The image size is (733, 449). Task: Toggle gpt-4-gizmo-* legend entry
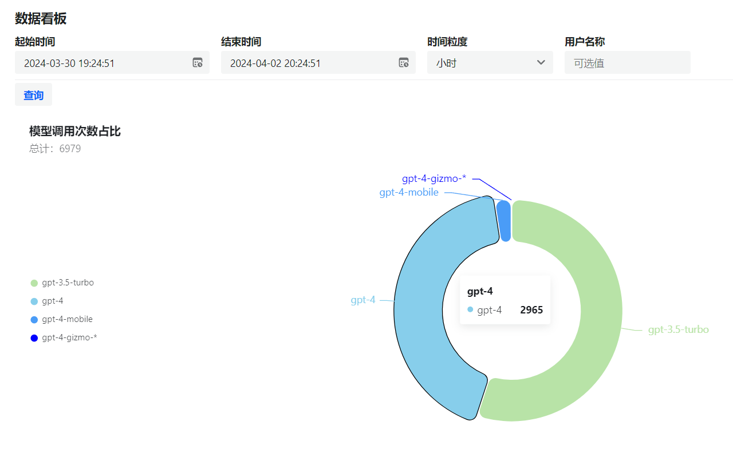(64, 337)
